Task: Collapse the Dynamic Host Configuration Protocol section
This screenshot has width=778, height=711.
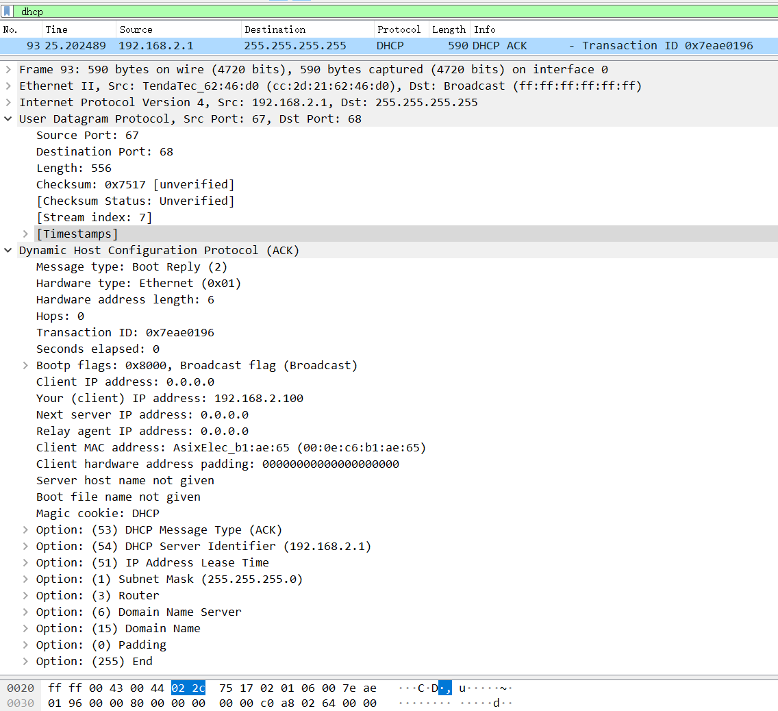Action: pyautogui.click(x=8, y=250)
